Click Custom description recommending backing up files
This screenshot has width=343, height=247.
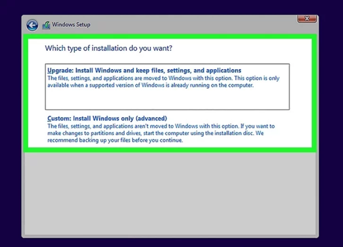point(161,133)
